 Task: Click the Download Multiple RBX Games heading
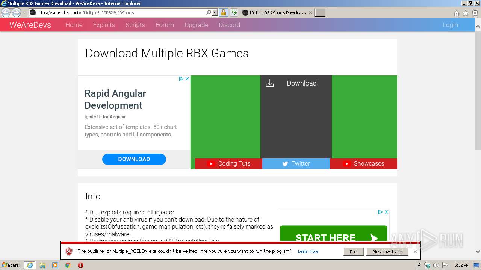tap(167, 53)
